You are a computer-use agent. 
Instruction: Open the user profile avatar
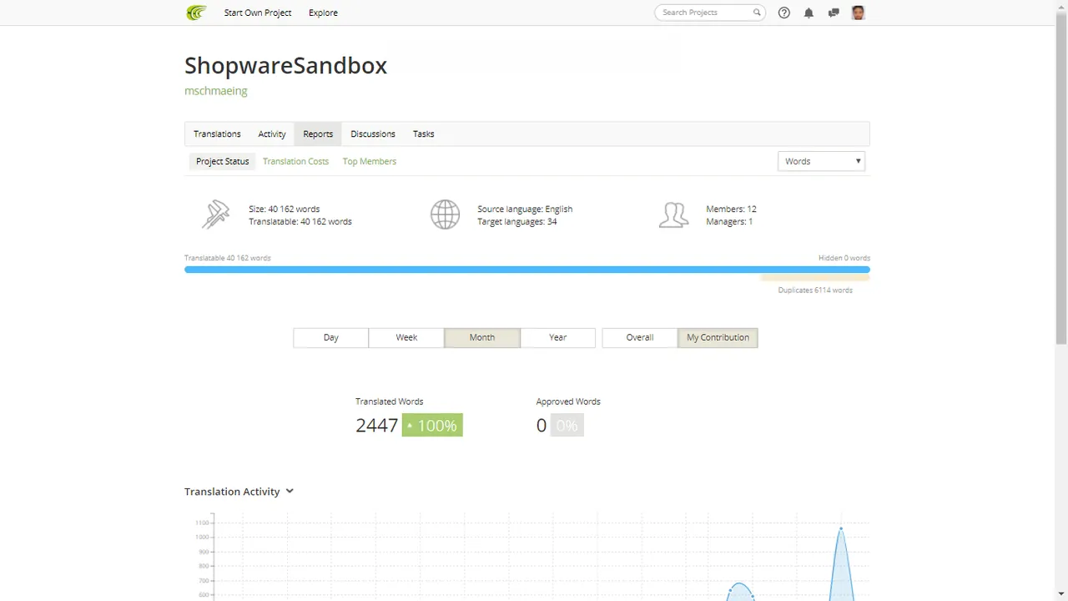pyautogui.click(x=858, y=13)
